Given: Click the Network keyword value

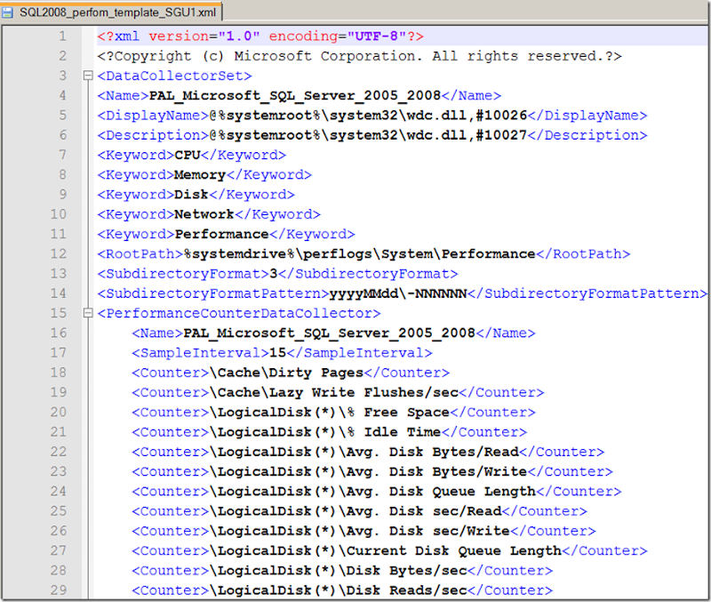Looking at the screenshot, I should pos(204,214).
